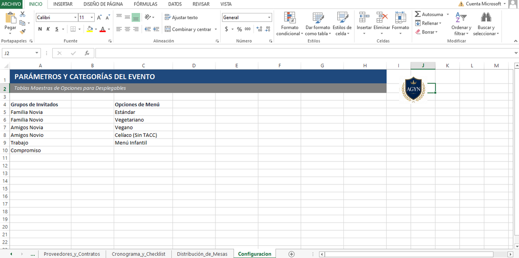
Task: Expand the Autosuma dropdown arrow
Action: coord(448,14)
